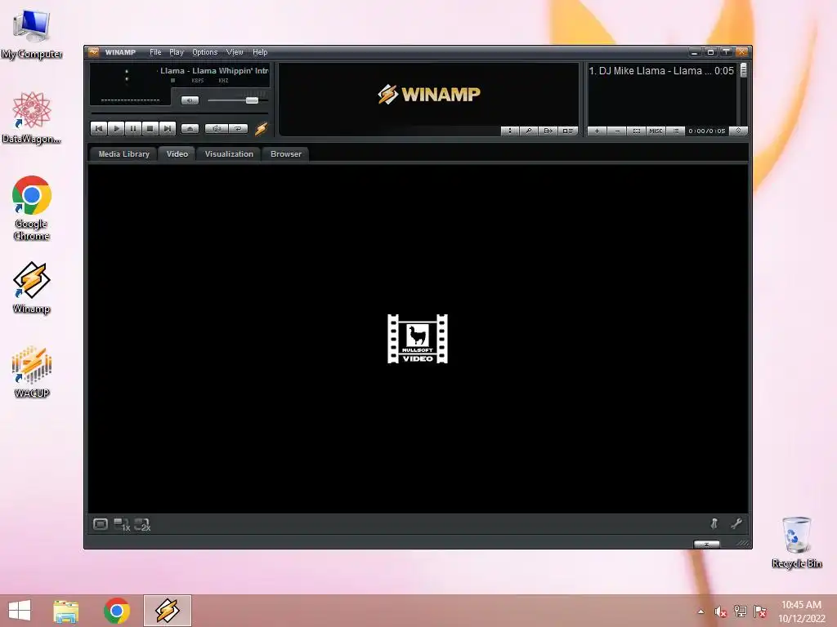Click the 0:00/0:05 playlist time display

point(707,131)
